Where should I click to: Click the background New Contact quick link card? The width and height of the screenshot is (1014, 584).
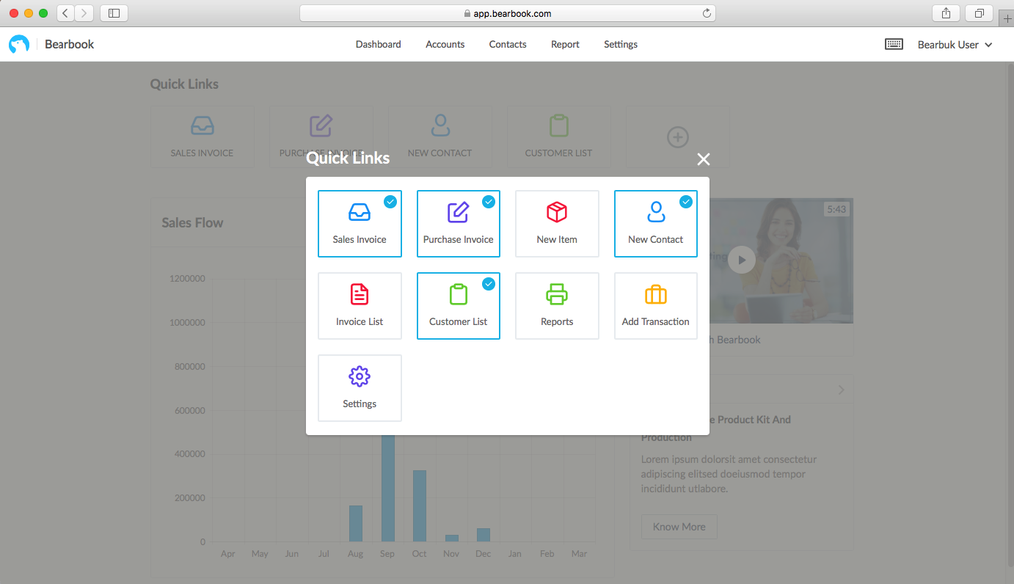coord(440,136)
